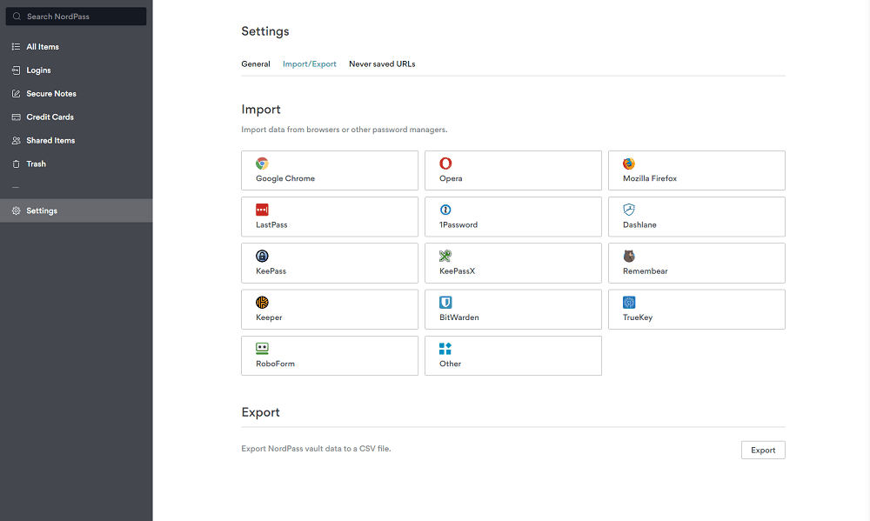Click the Trash bin icon in sidebar
The image size is (870, 521).
[x=16, y=164]
